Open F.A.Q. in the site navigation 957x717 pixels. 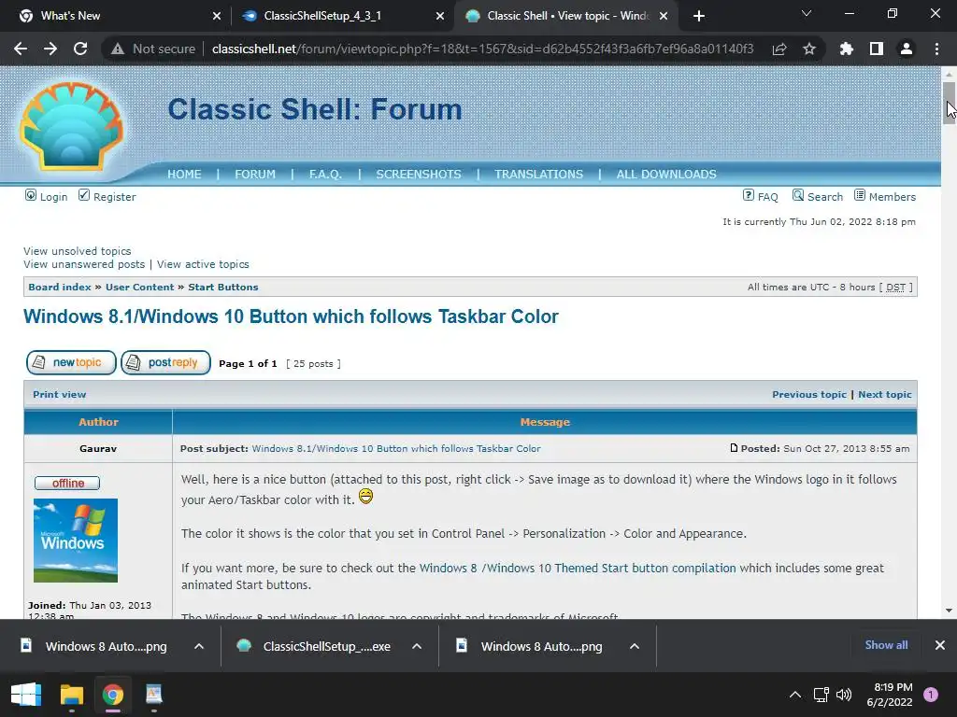coord(325,175)
